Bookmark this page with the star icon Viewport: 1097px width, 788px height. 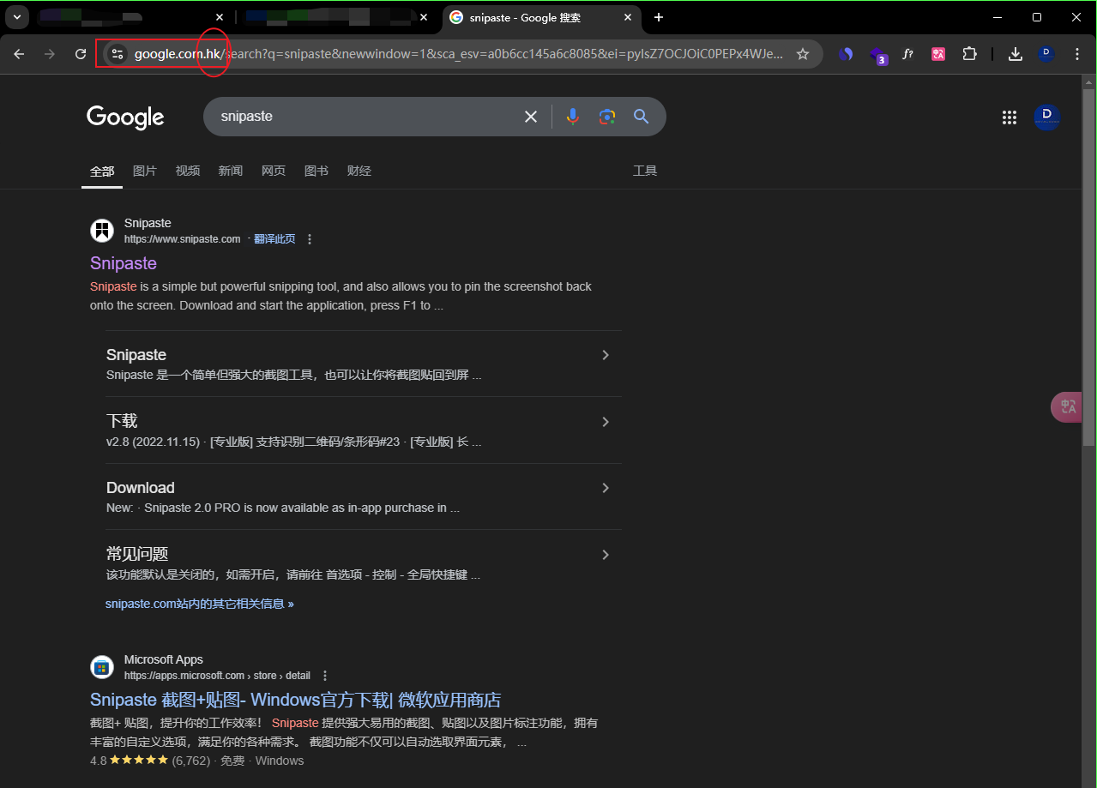click(803, 54)
